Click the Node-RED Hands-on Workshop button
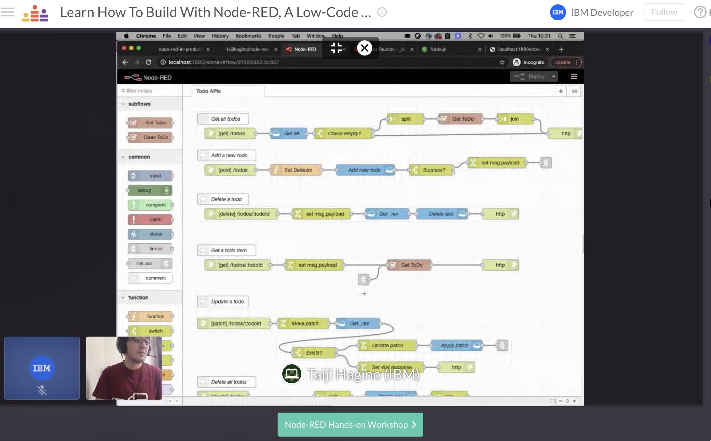Image resolution: width=711 pixels, height=441 pixels. pos(350,425)
